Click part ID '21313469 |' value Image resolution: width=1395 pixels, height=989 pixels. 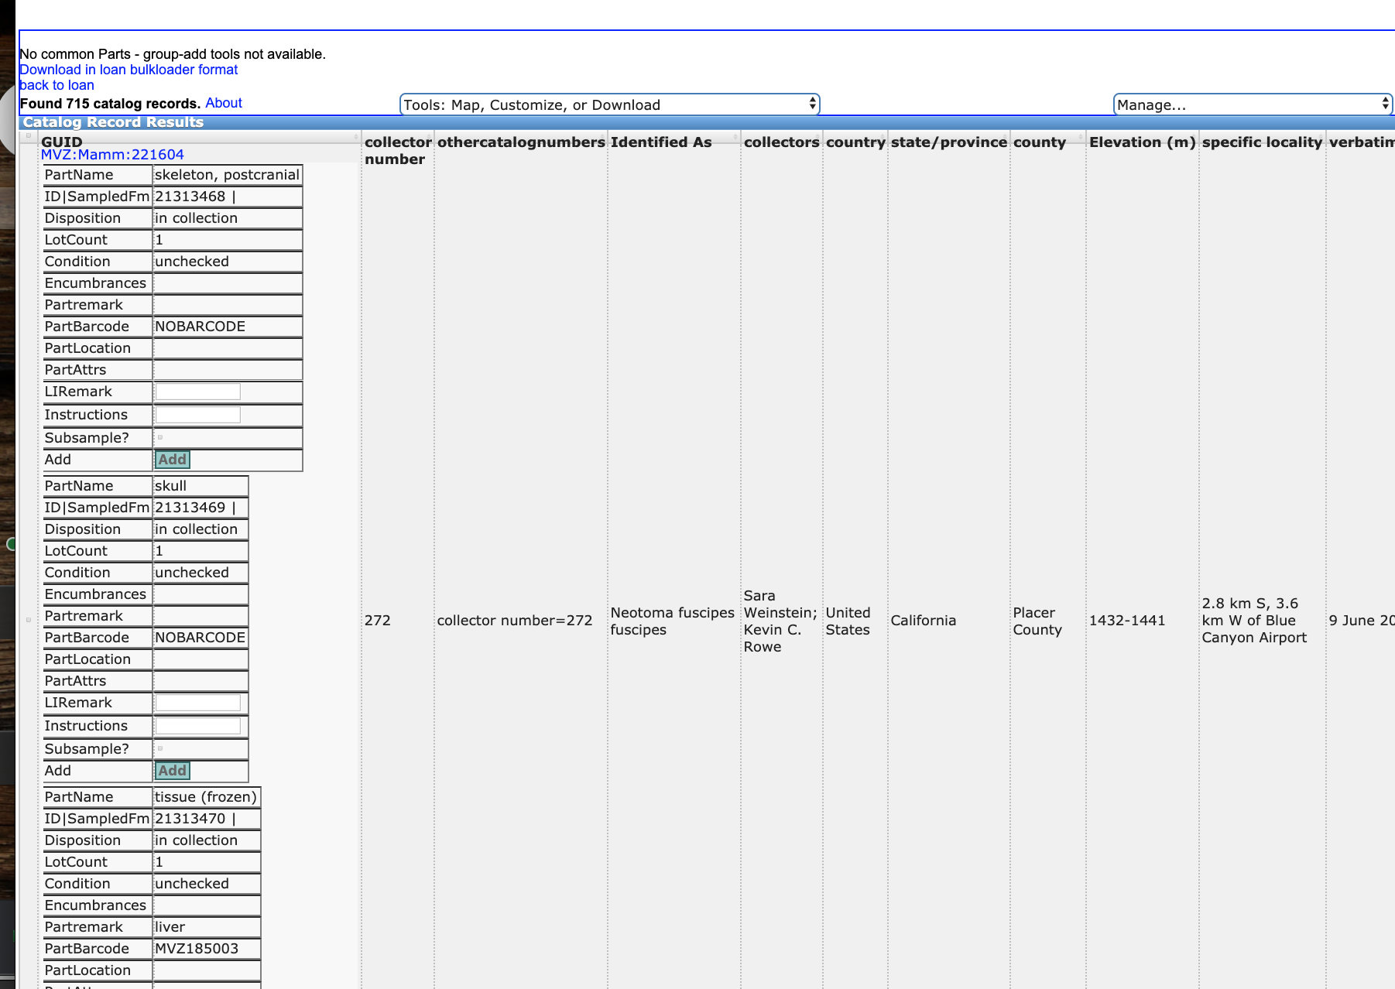tap(195, 508)
